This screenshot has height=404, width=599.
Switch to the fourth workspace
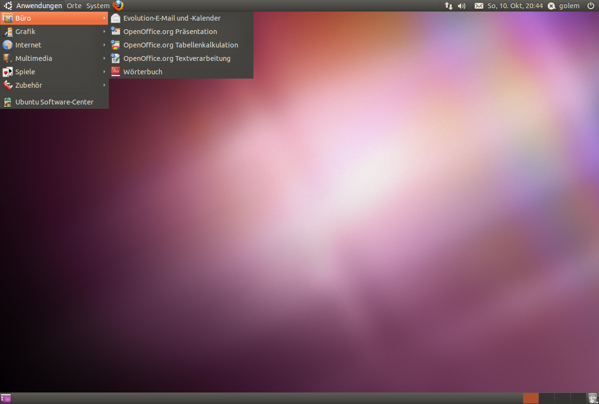578,398
